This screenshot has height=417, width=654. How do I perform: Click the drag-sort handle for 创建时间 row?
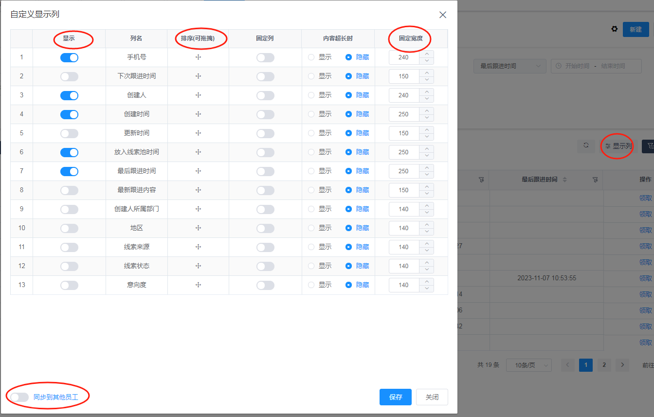click(198, 114)
